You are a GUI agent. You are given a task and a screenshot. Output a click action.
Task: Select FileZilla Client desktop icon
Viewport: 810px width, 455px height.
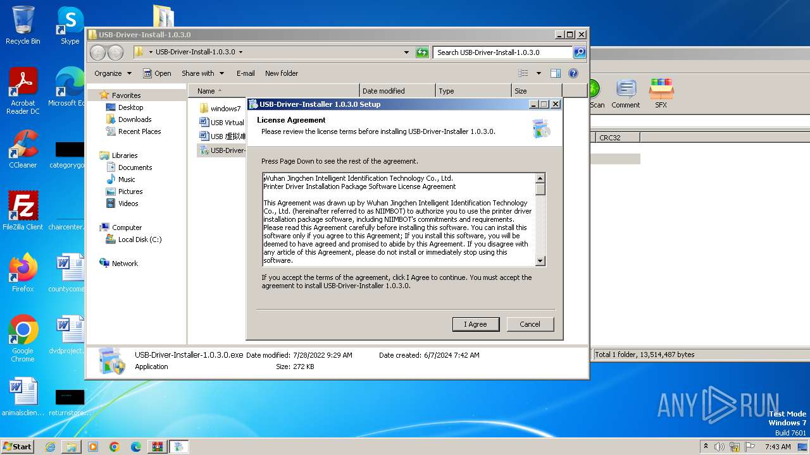point(23,211)
